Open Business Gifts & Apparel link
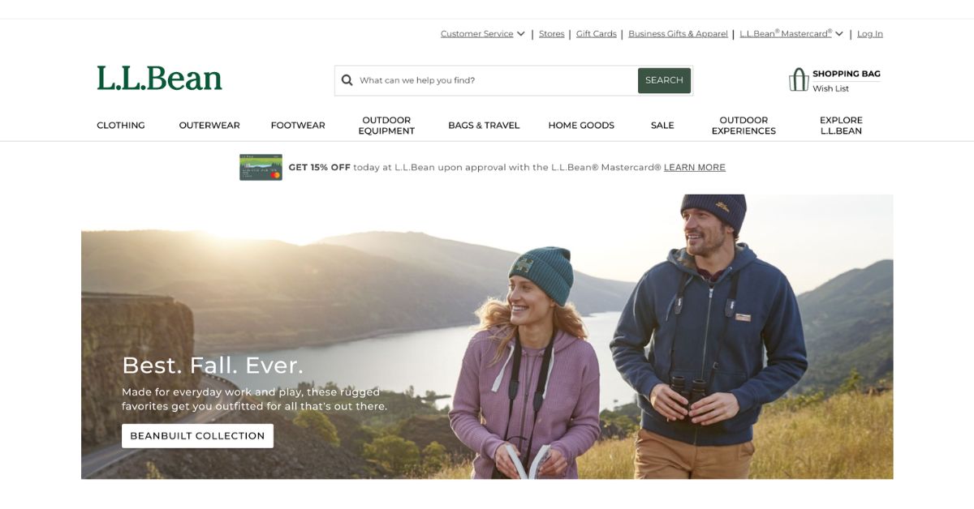This screenshot has height=509, width=974. [x=678, y=34]
